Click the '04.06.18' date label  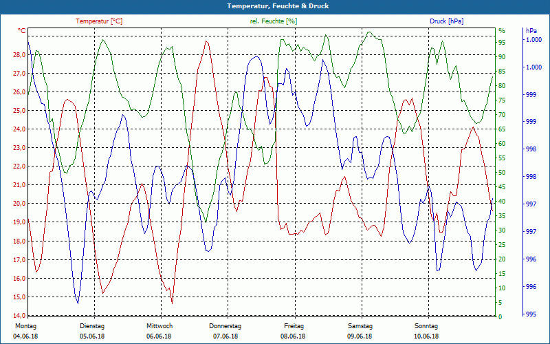[x=25, y=336]
